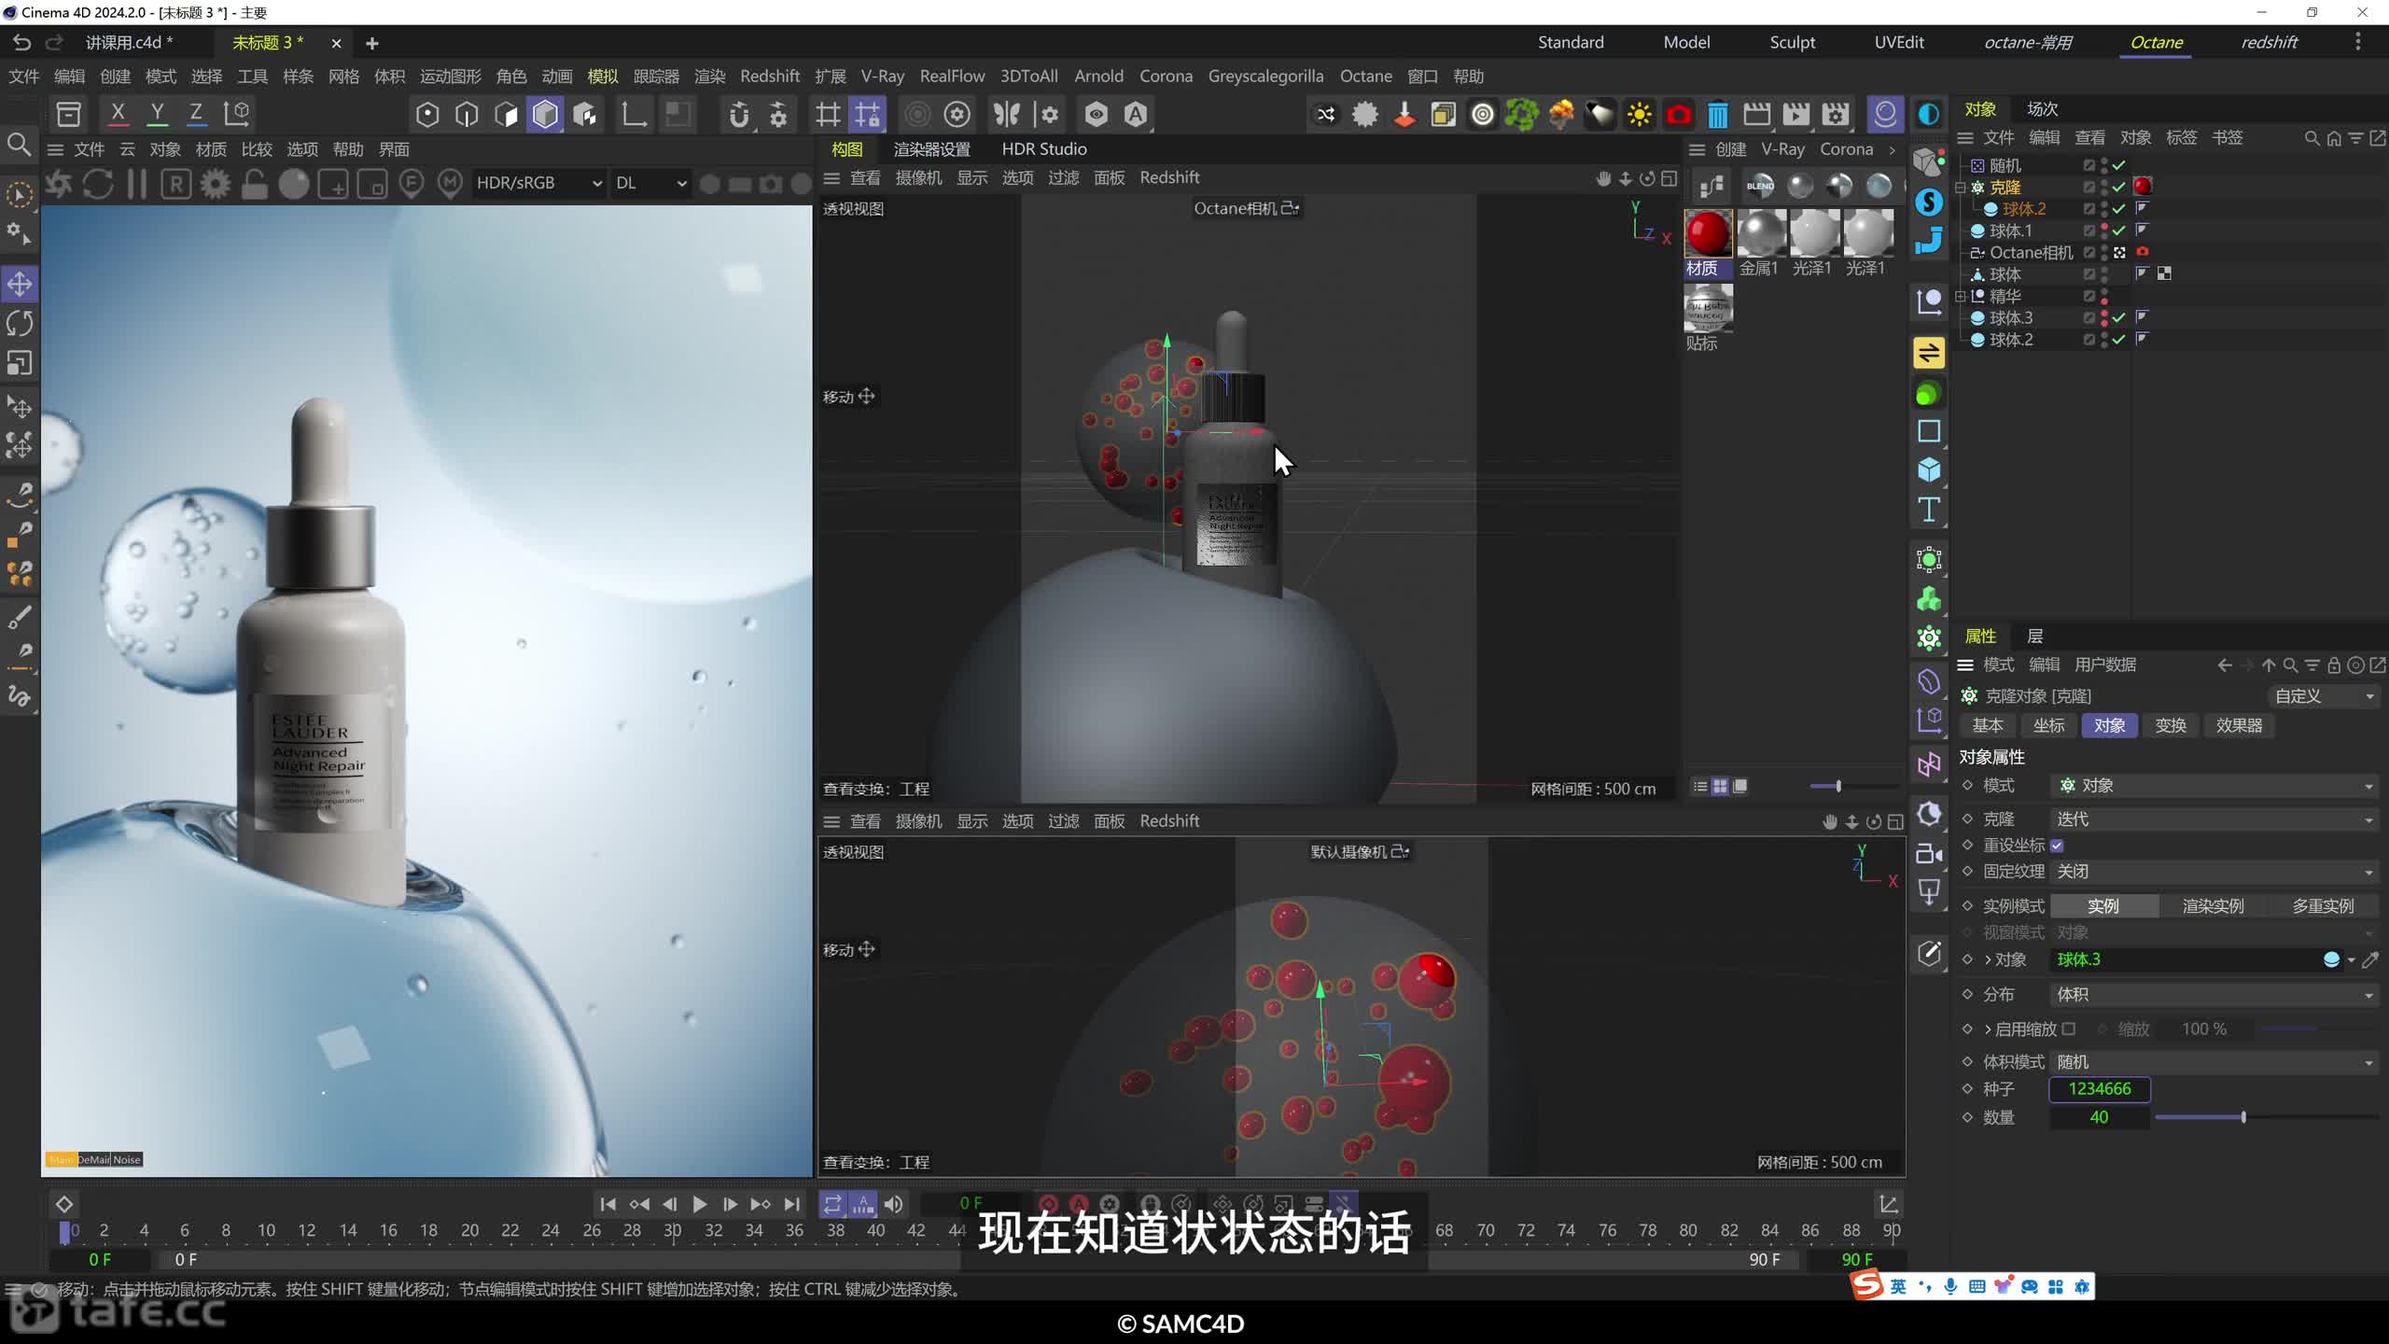
Task: Open 分布 体积 dropdown
Action: point(2214,995)
